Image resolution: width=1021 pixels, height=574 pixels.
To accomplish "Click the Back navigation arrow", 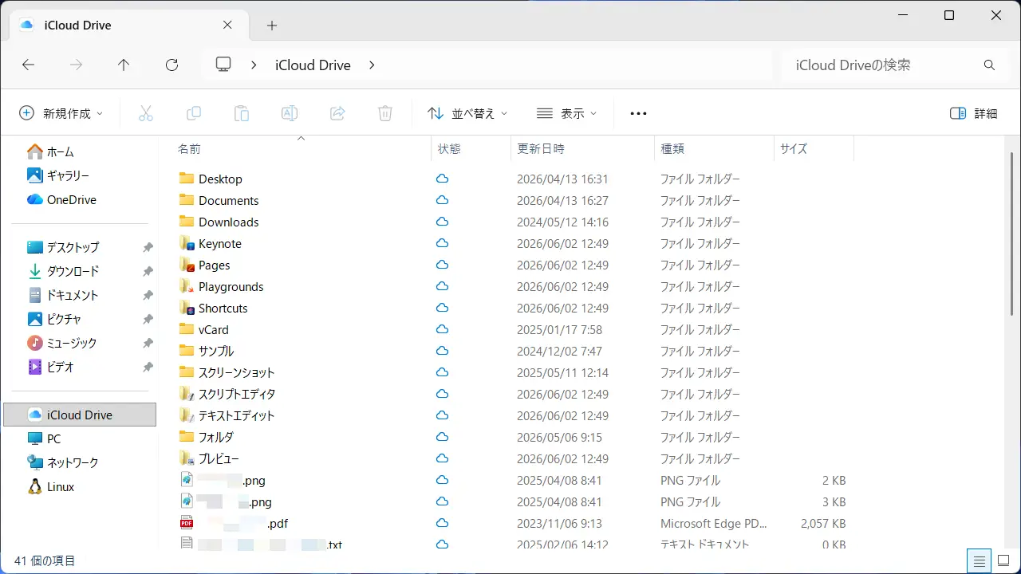I will (x=29, y=65).
